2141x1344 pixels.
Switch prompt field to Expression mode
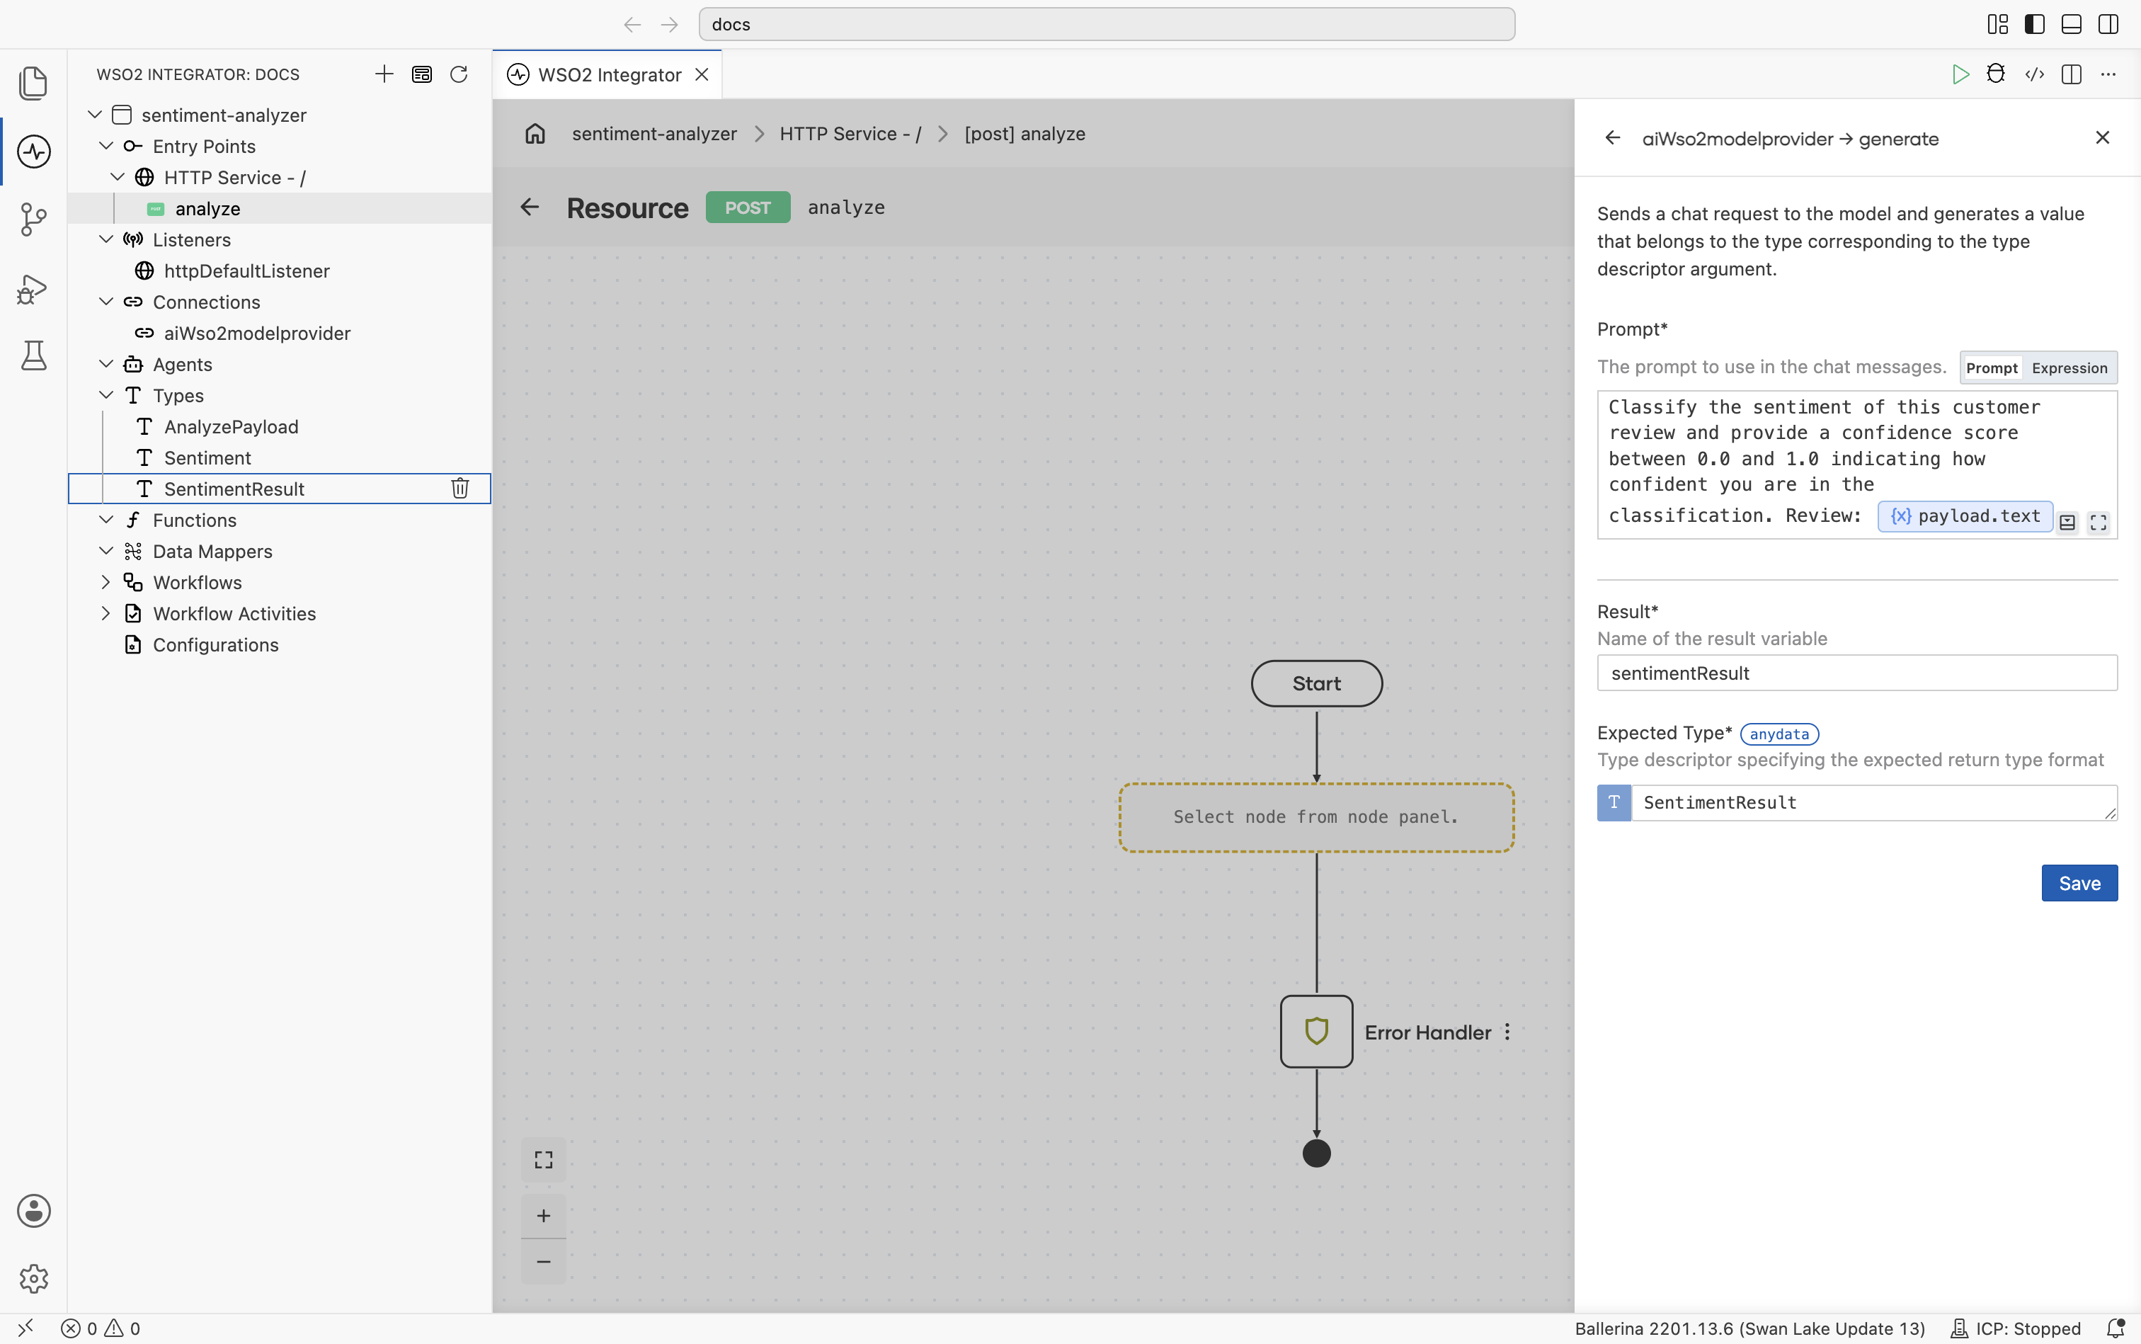2069,368
